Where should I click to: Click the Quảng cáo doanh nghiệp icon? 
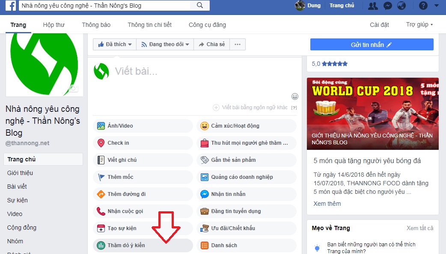pyautogui.click(x=205, y=177)
